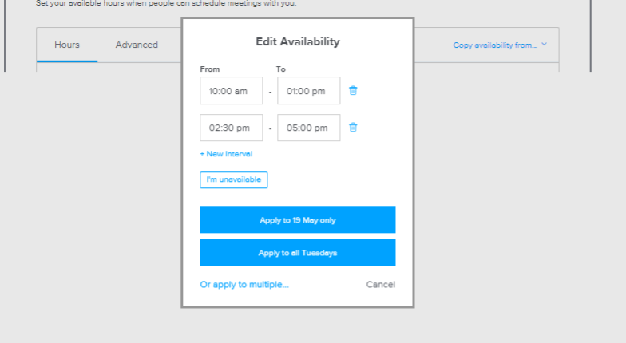Mark the day with I'm unavailable
Viewport: 626px width, 343px height.
(x=233, y=180)
